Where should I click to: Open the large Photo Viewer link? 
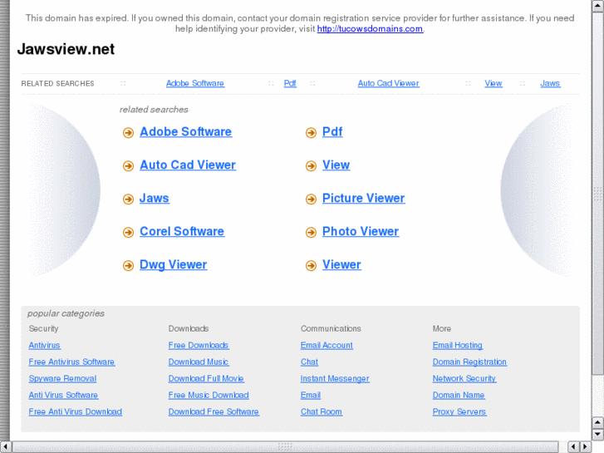point(360,232)
